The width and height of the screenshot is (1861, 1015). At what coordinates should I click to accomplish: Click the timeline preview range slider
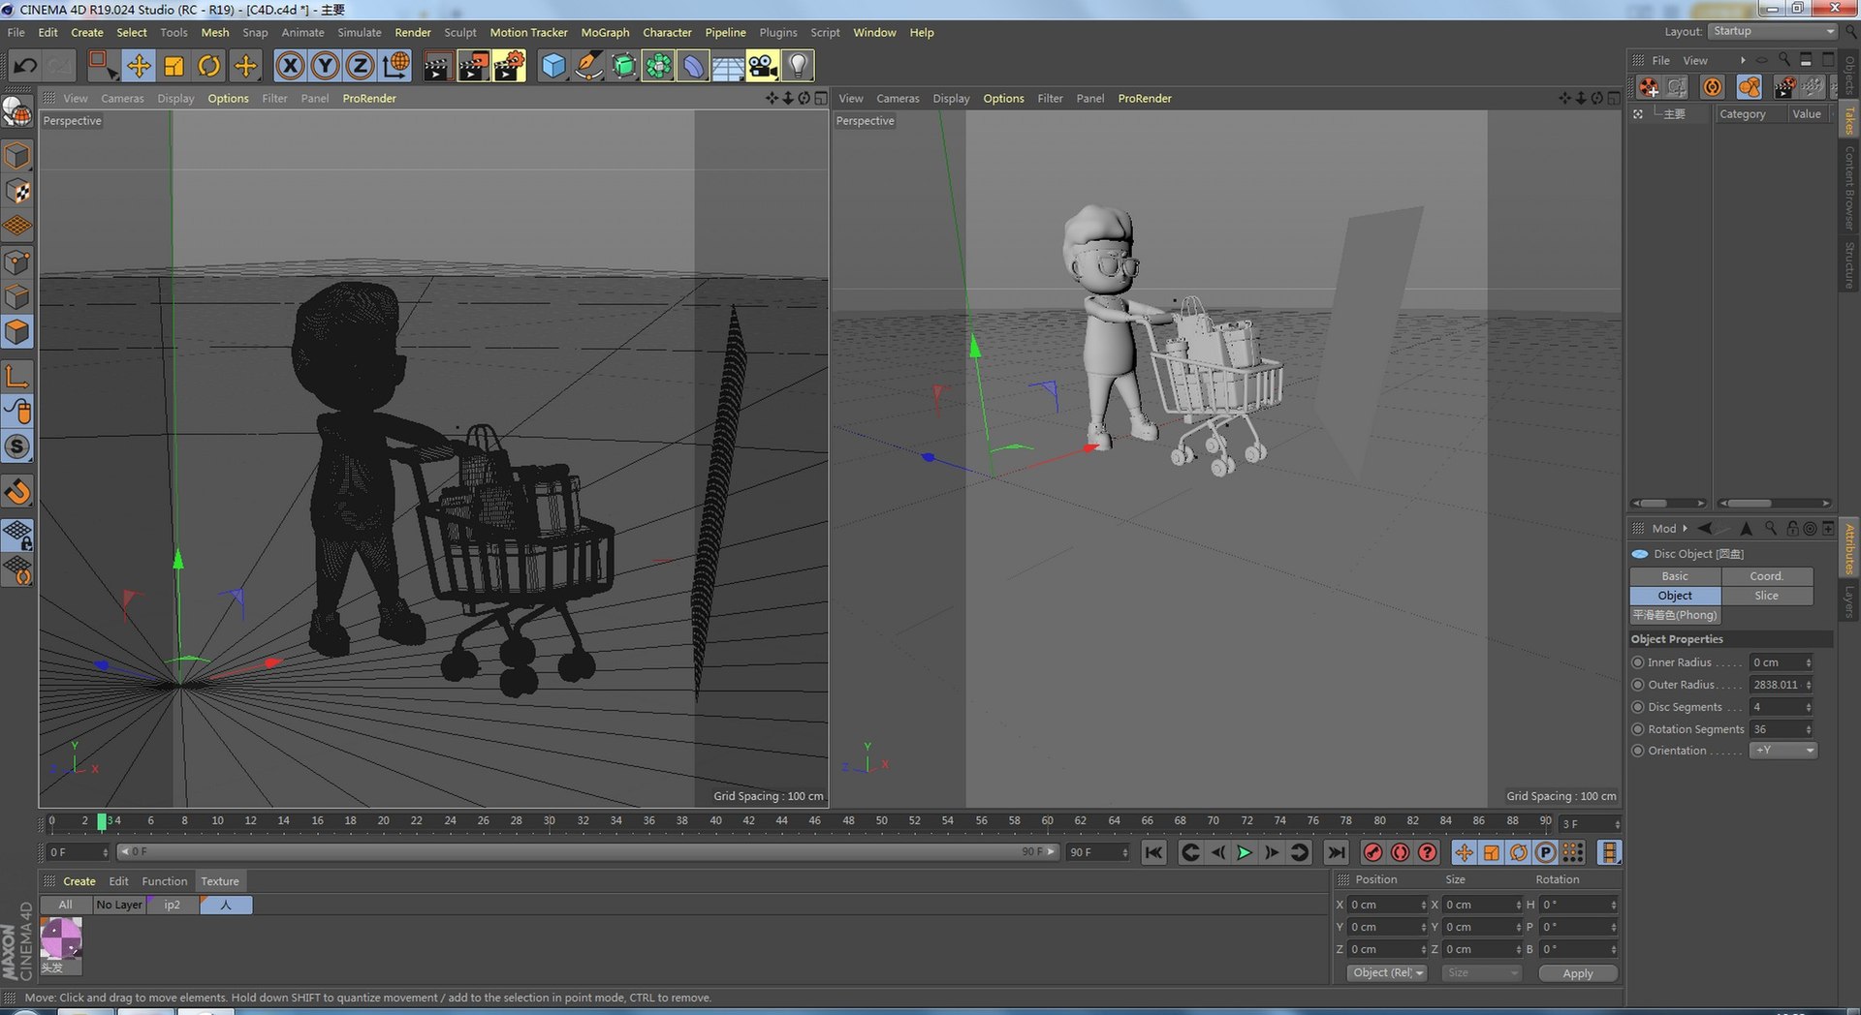coord(588,852)
